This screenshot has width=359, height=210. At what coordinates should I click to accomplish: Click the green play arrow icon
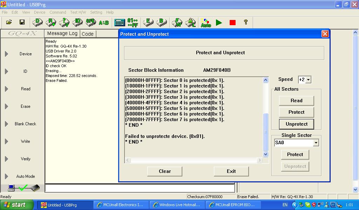coord(219,22)
